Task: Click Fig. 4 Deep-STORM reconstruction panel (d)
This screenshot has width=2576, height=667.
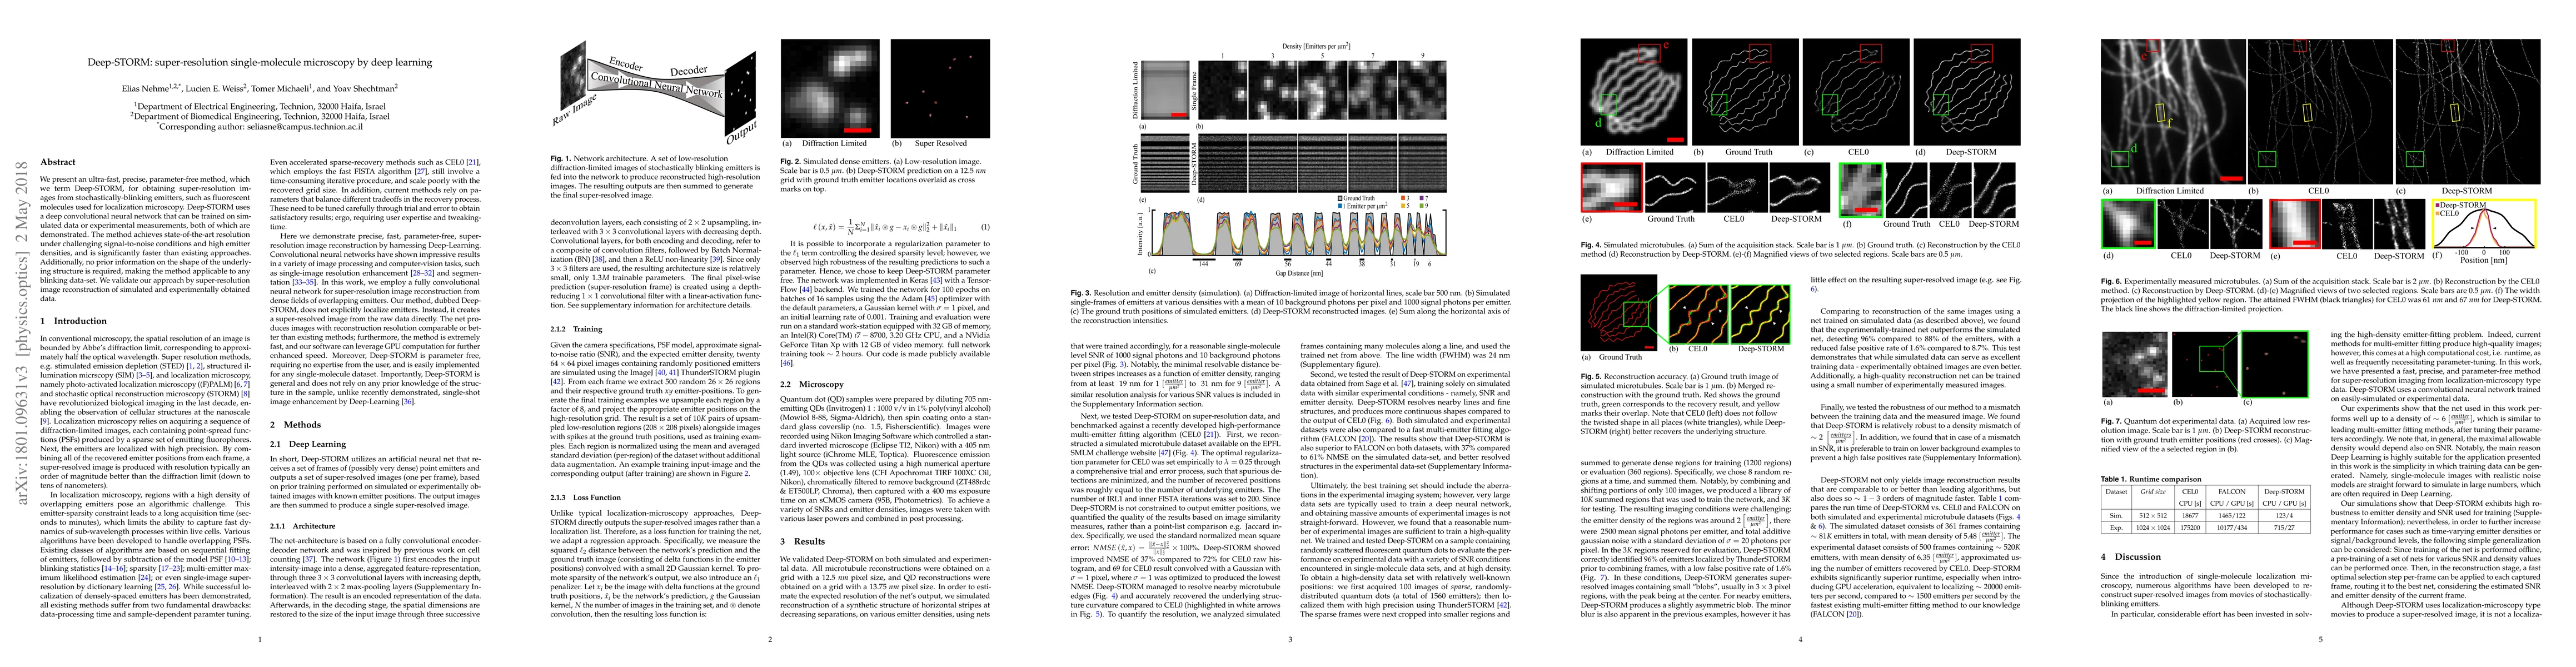Action: point(1968,93)
